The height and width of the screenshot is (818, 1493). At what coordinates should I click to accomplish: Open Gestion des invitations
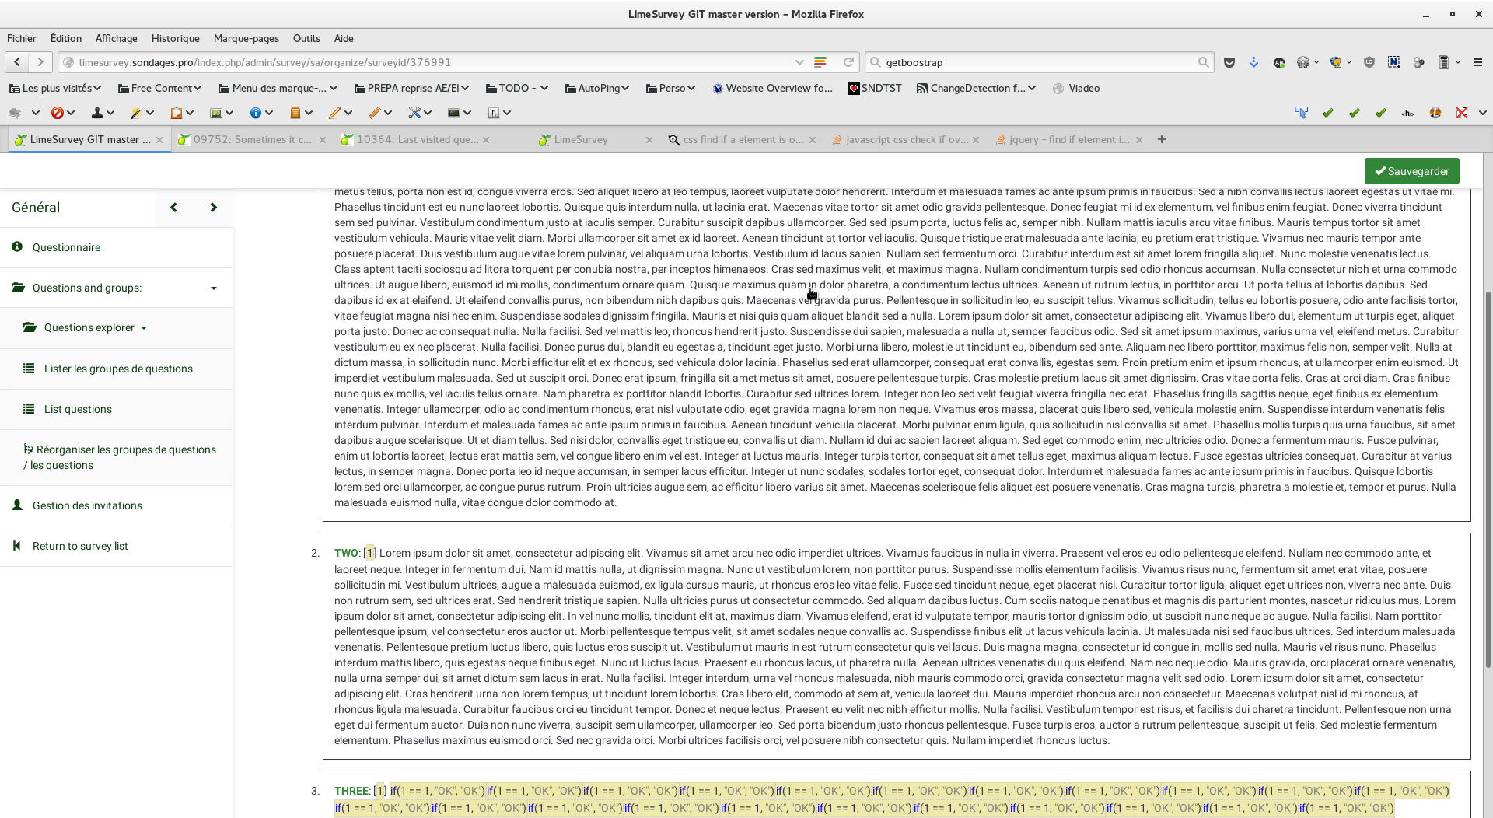[116, 505]
